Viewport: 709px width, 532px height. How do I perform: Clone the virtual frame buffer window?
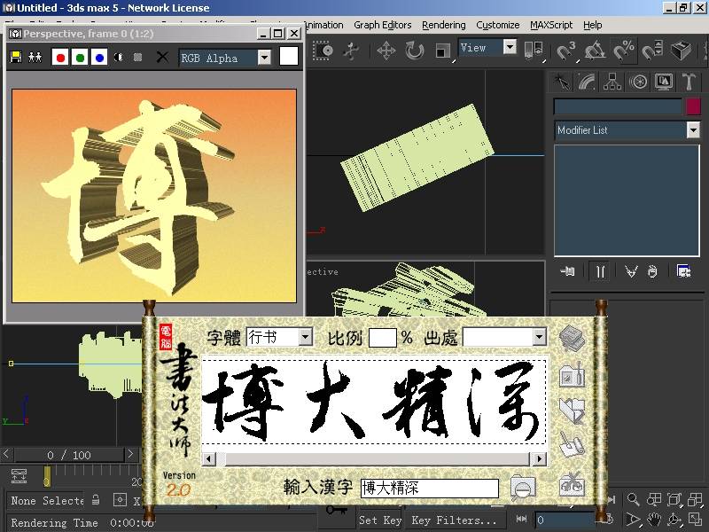point(35,57)
